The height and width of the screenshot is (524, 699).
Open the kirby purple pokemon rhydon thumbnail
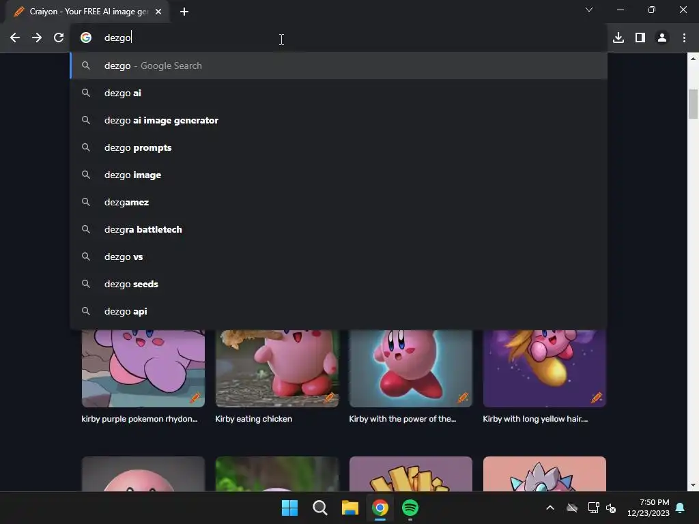[143, 368]
